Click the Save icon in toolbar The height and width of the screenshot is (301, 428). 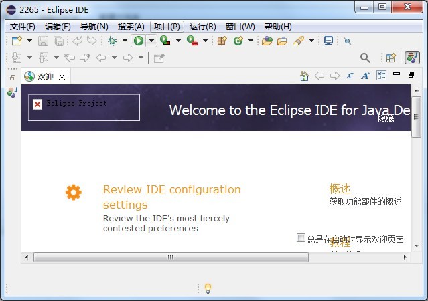tap(43, 41)
